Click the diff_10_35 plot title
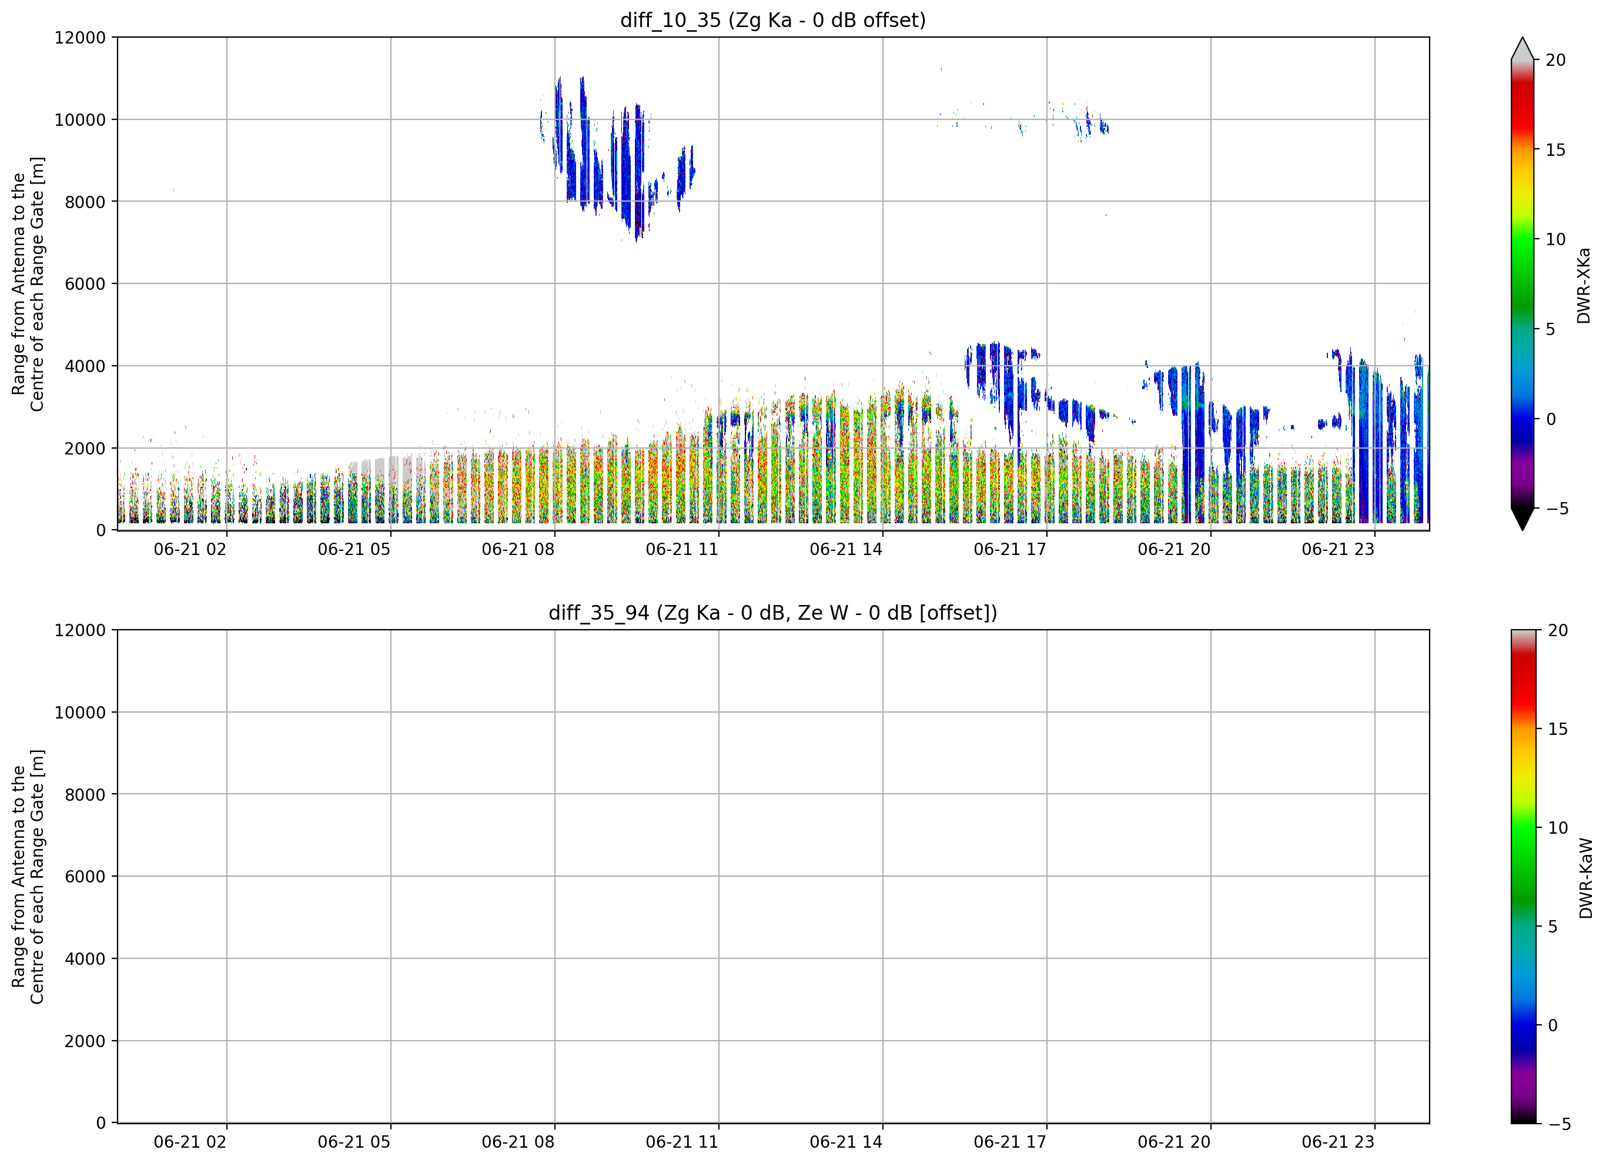Image resolution: width=1606 pixels, height=1163 pixels. (772, 20)
